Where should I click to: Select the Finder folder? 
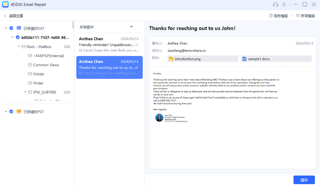coord(38,83)
